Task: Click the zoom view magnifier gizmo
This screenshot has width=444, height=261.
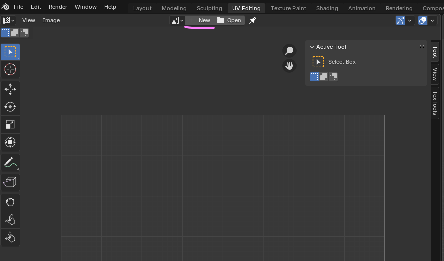Action: (x=289, y=51)
